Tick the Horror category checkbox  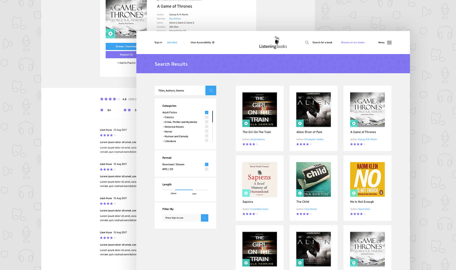pyautogui.click(x=207, y=132)
